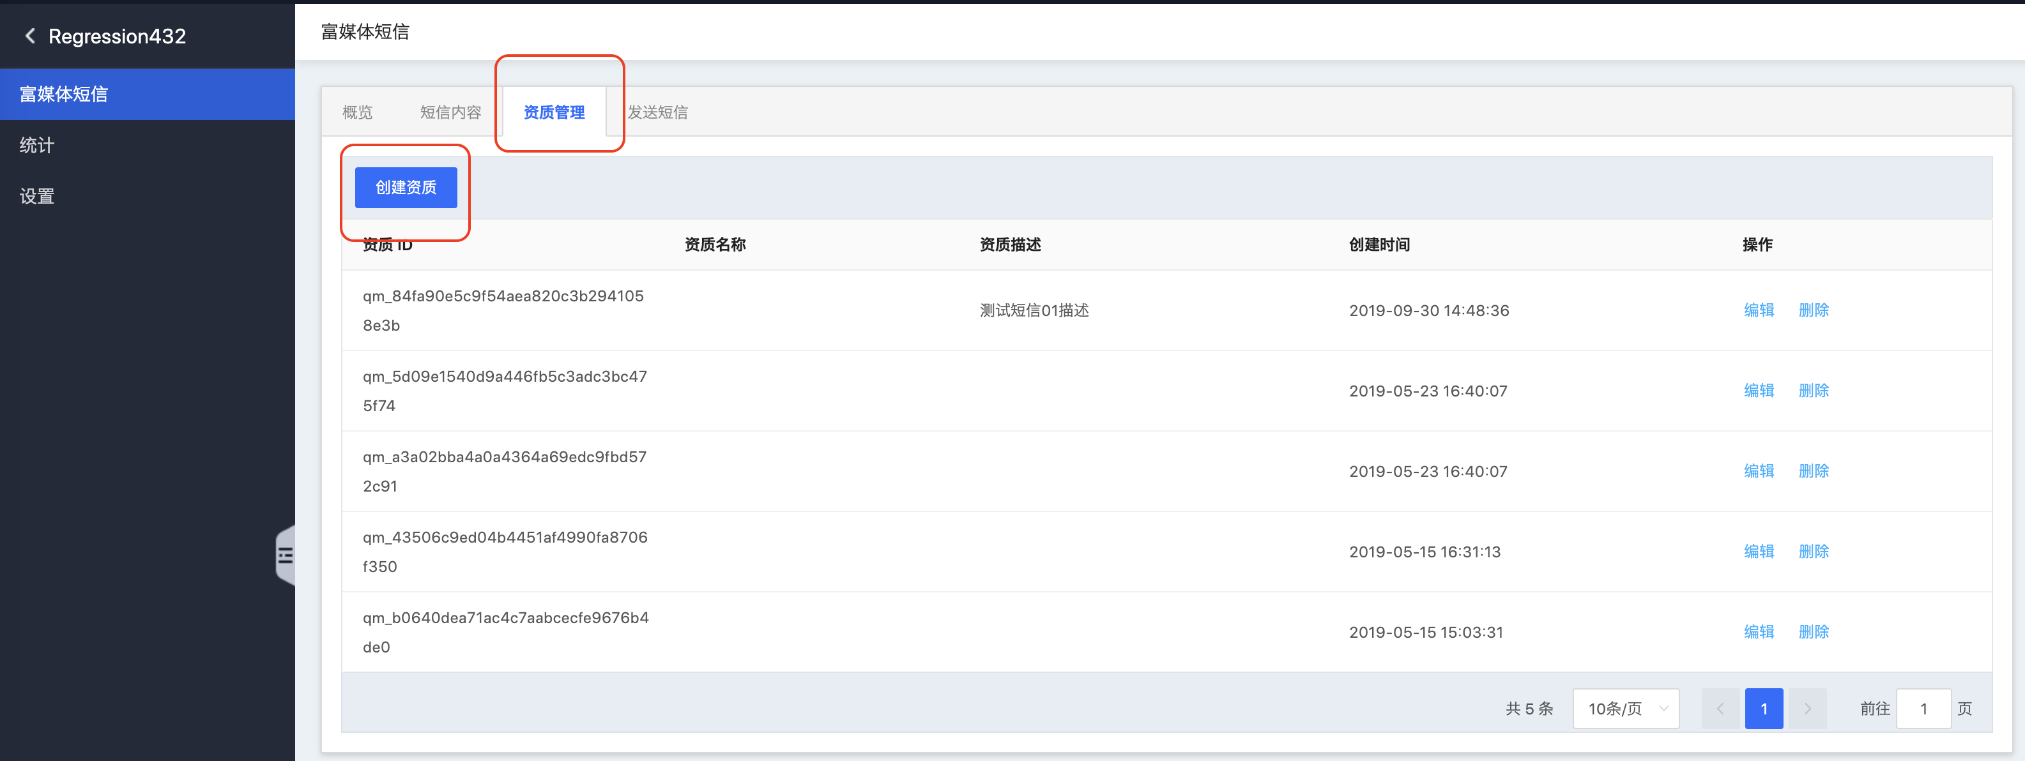The width and height of the screenshot is (2025, 761).
Task: Switch to the 短信内容 tab
Action: (450, 112)
